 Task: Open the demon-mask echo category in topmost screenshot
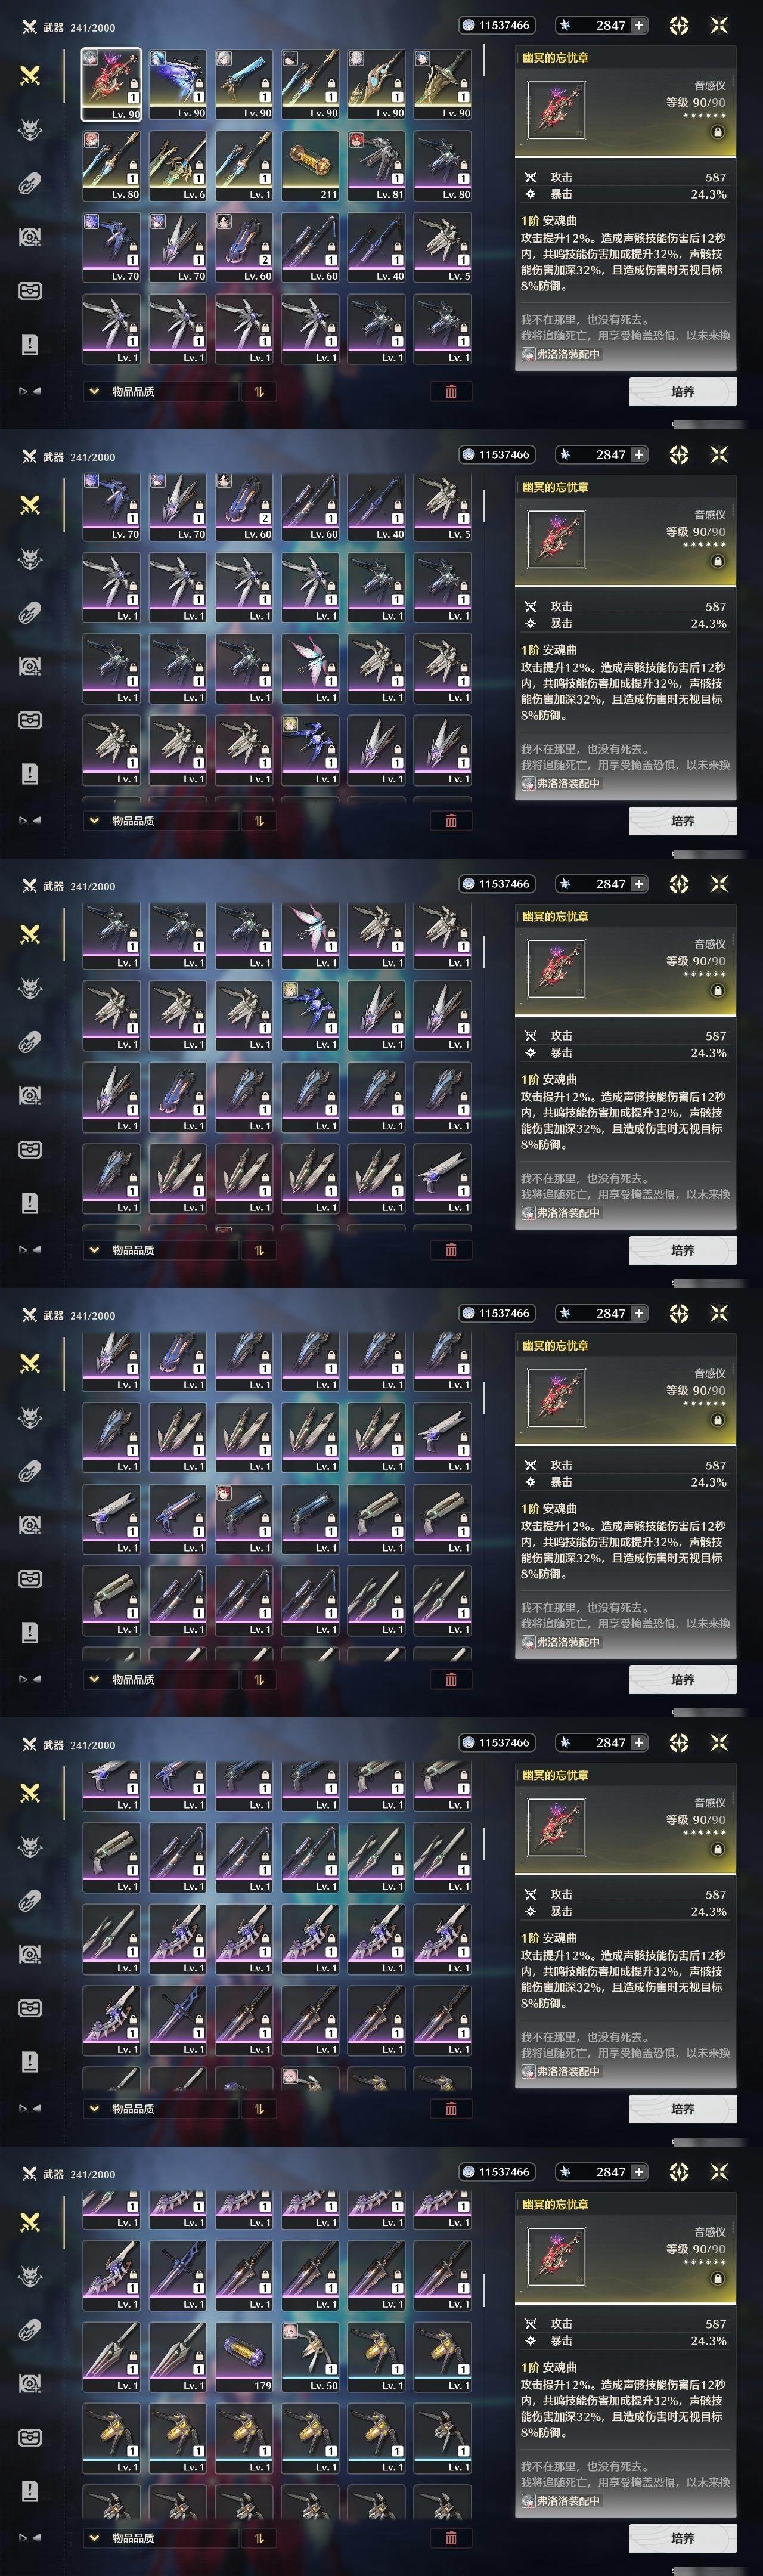[30, 129]
